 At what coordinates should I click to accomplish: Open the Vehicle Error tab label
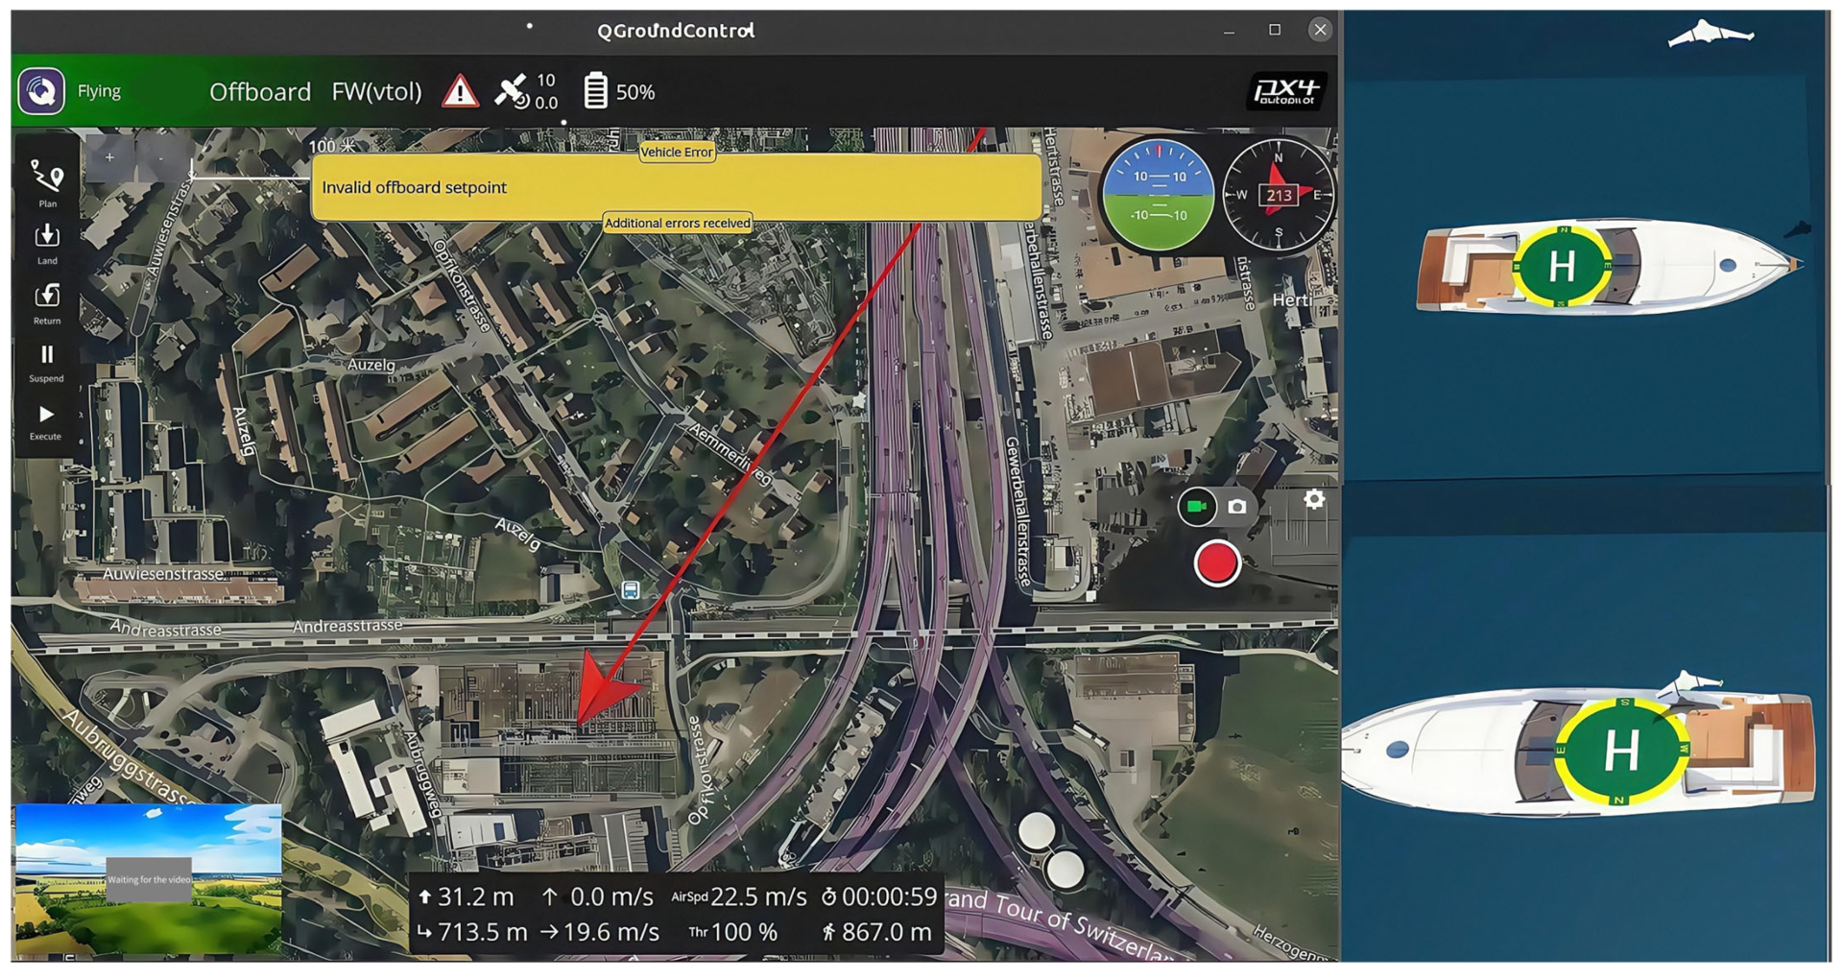[678, 152]
